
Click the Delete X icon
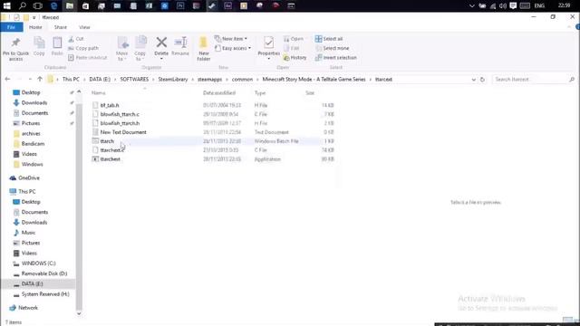point(161,43)
